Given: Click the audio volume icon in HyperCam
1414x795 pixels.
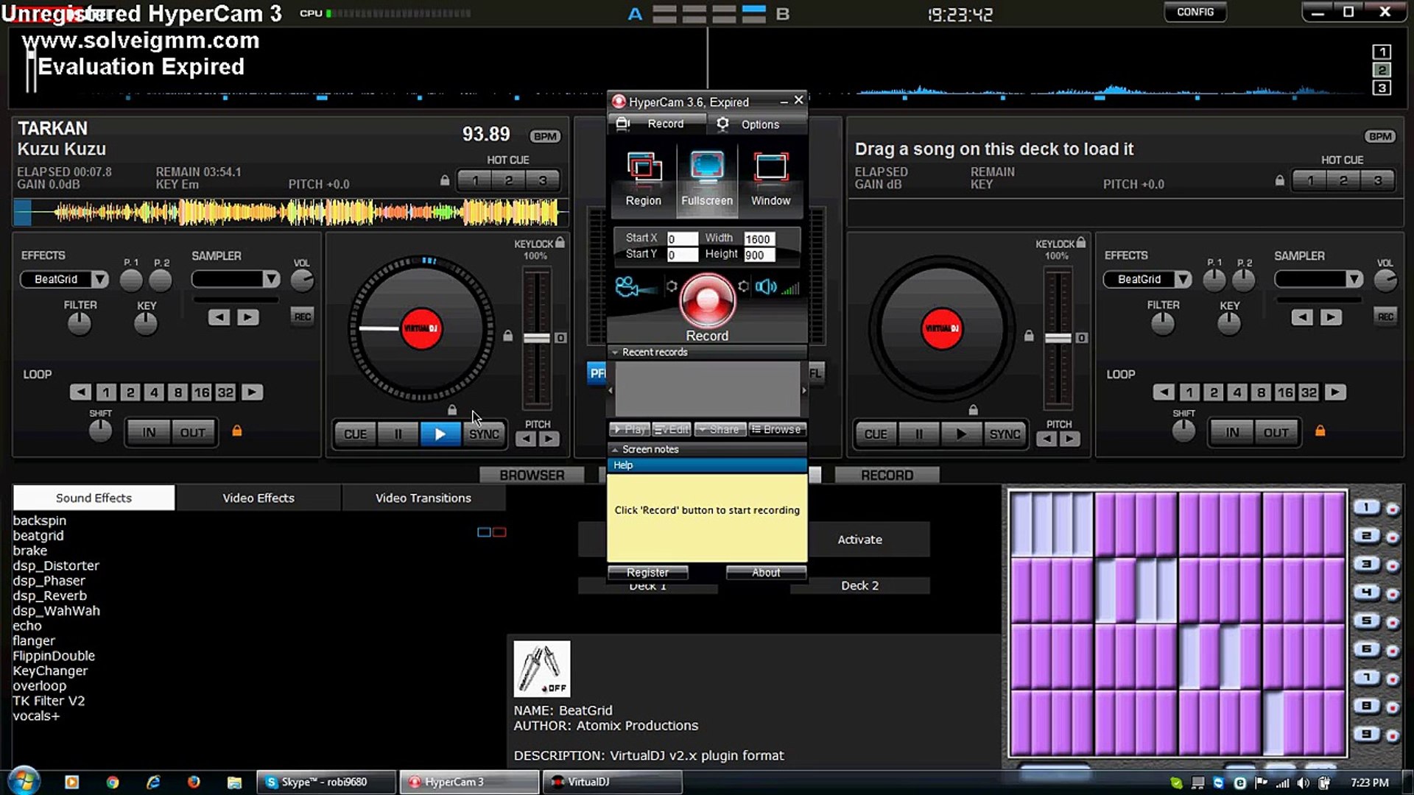Looking at the screenshot, I should coord(767,288).
